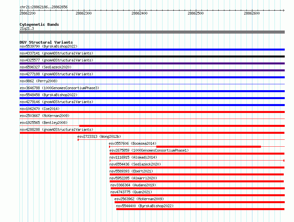This screenshot has height=222, width=294.
Task: Click the esv2723313 (Wong2012b) label
Action: coord(99,136)
